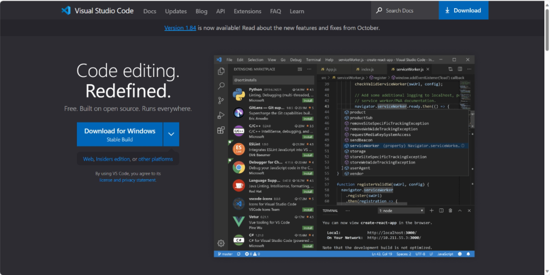Click the GitLens extension logo
The height and width of the screenshot is (275, 550).
click(239, 113)
